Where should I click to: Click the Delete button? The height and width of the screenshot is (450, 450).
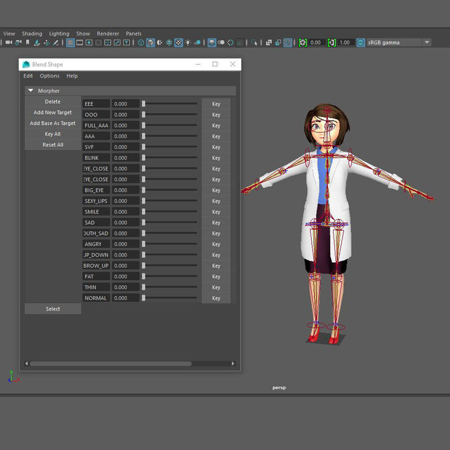click(53, 102)
